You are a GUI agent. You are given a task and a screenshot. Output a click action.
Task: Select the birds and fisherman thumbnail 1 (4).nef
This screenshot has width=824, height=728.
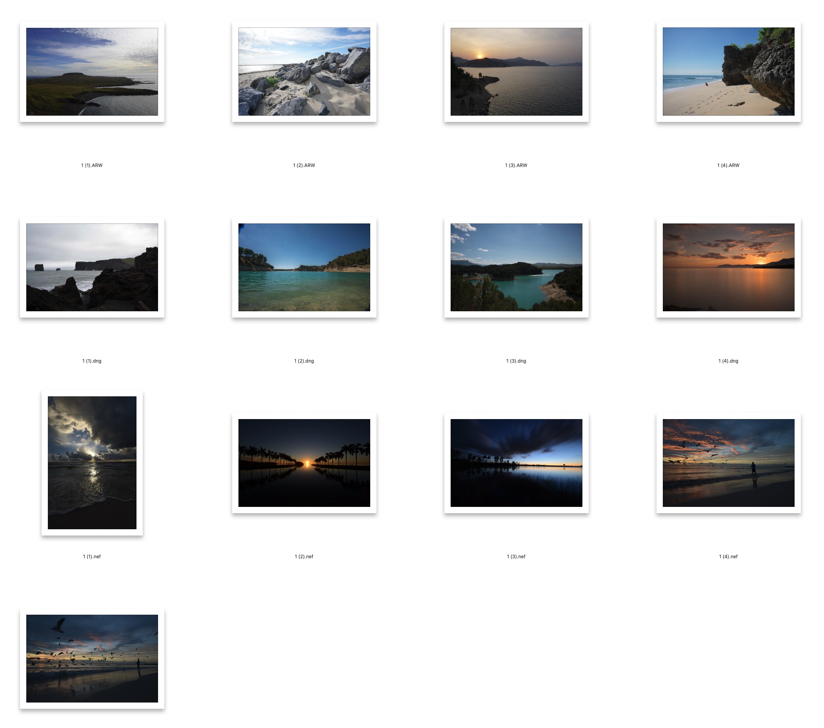pos(728,463)
